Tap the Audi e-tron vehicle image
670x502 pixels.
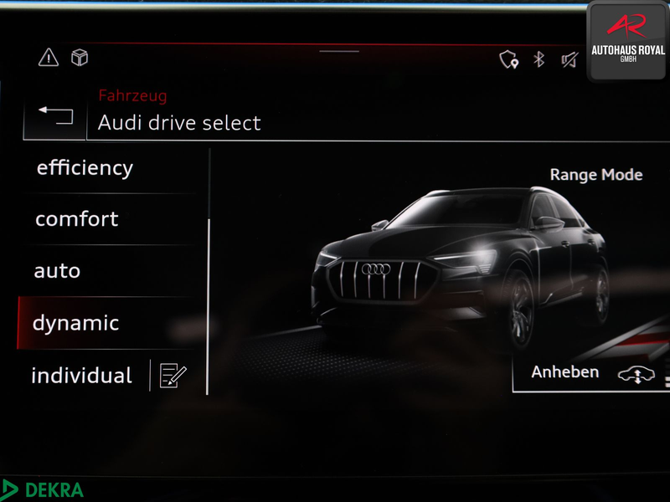pos(461,269)
